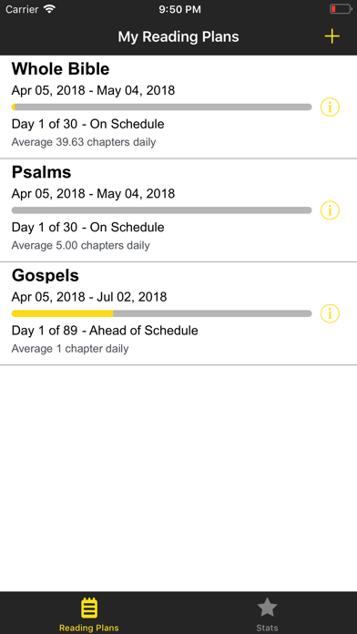357x634 pixels.
Task: Add a new reading plan with plus icon
Action: (x=331, y=36)
